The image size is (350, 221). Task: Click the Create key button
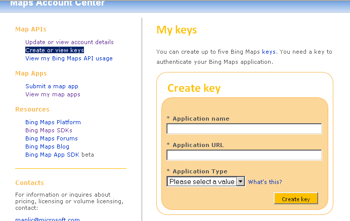(x=296, y=198)
